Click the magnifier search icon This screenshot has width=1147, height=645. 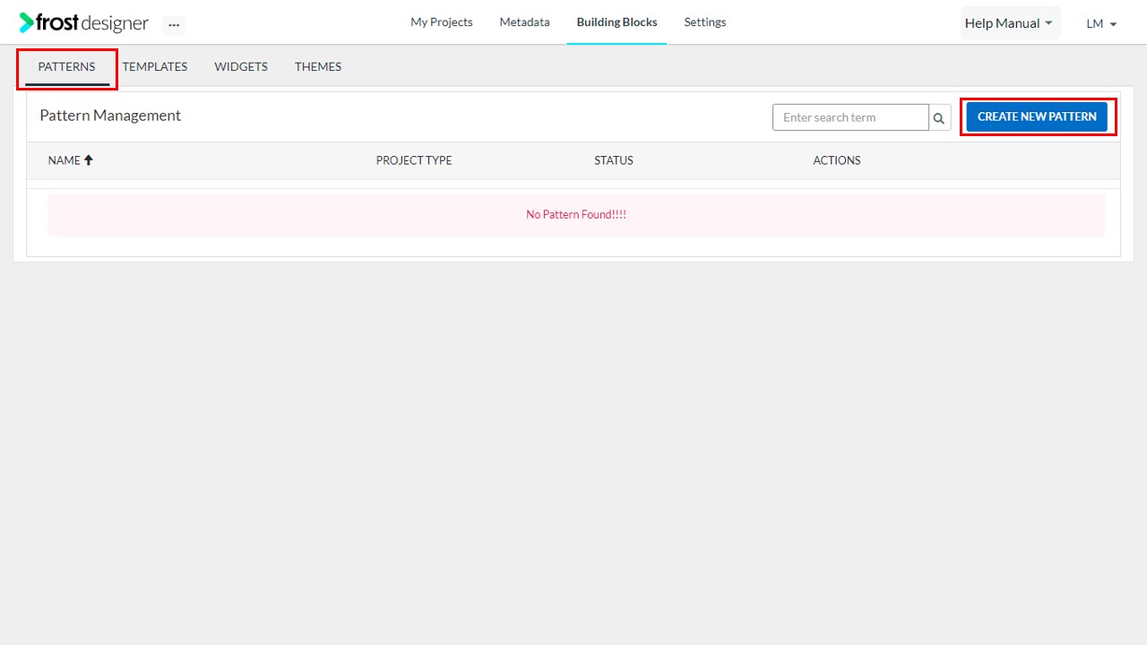tap(939, 117)
